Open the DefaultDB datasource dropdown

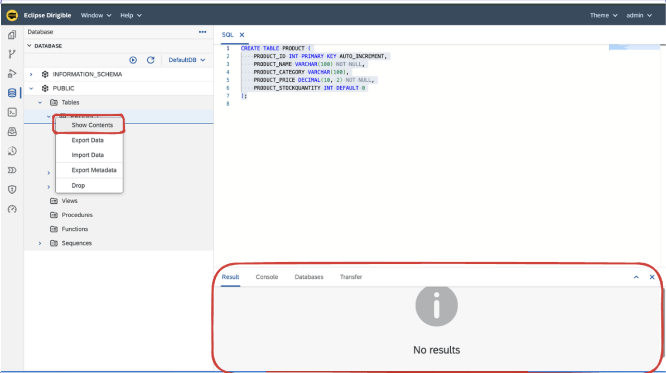pos(187,60)
